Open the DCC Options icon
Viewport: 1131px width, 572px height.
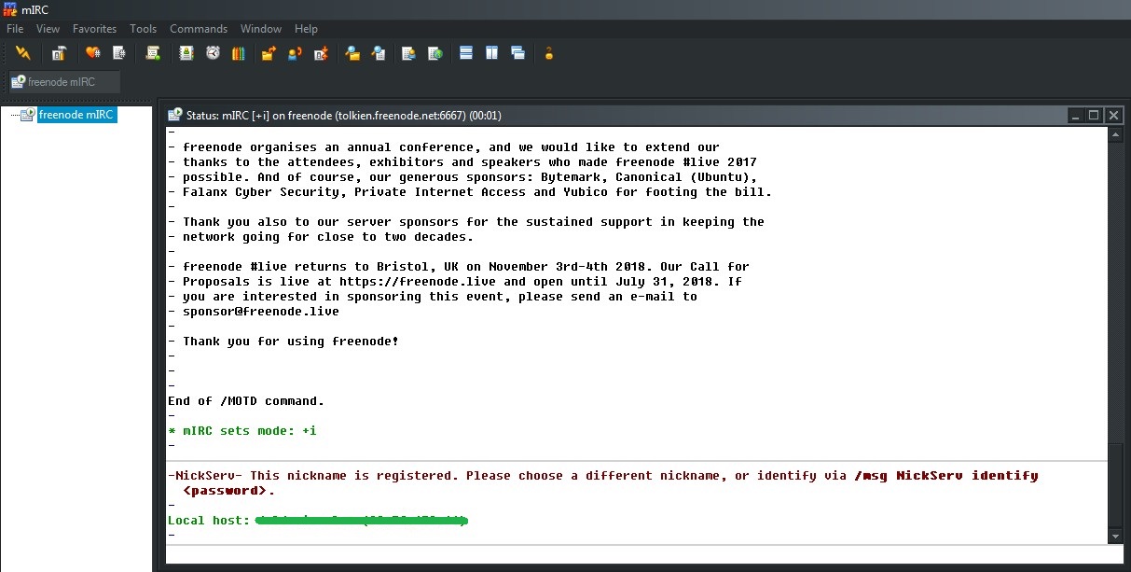(x=321, y=53)
